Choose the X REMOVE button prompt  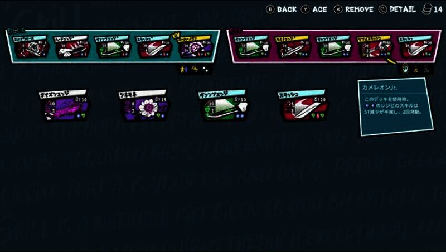tap(353, 9)
